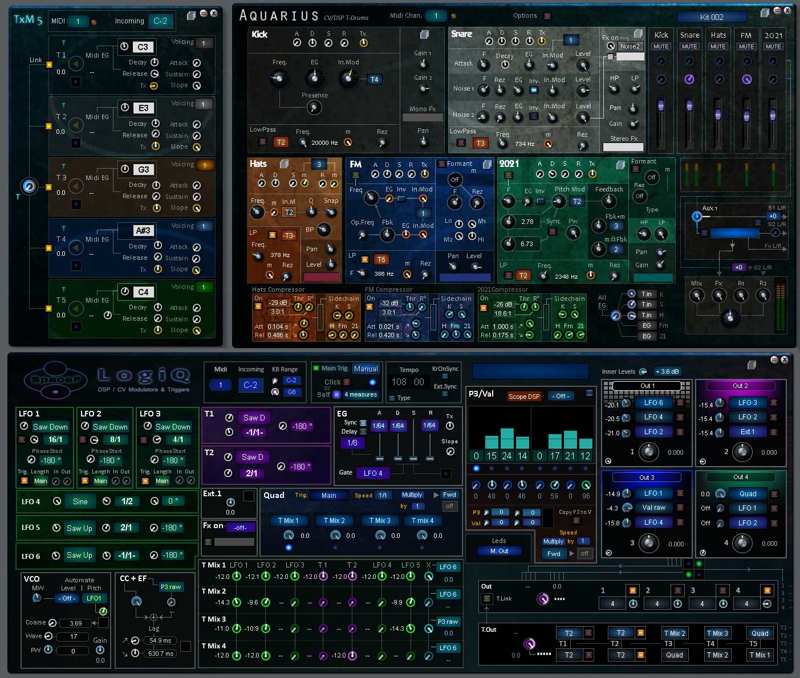Select the T Mix 3 quad tab
800x678 pixels.
point(379,520)
